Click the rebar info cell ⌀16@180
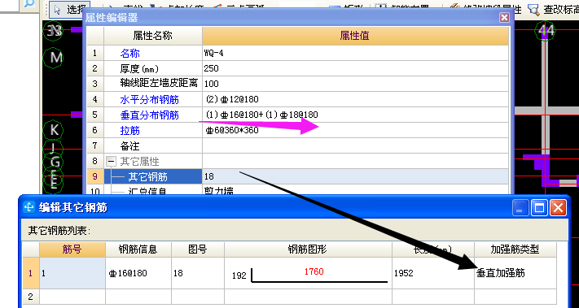 138,273
